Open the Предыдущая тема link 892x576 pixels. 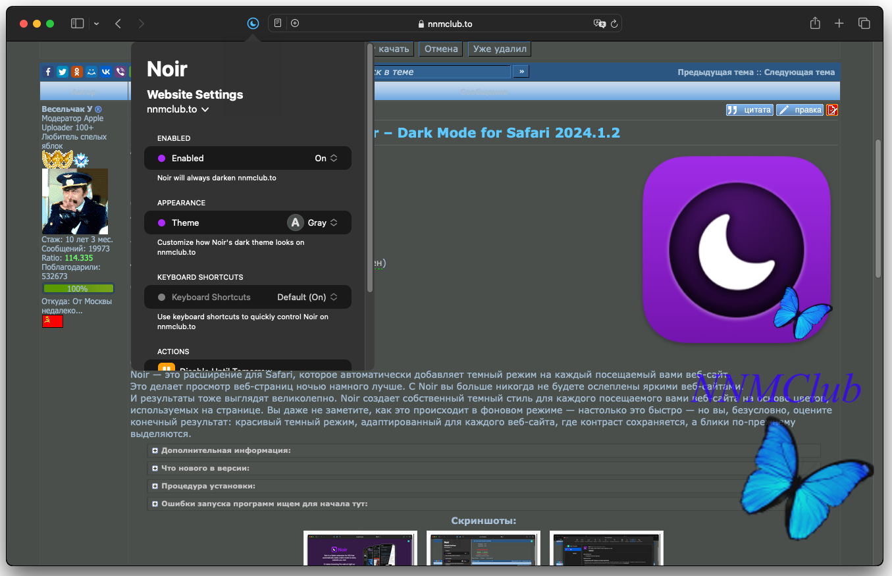(716, 72)
